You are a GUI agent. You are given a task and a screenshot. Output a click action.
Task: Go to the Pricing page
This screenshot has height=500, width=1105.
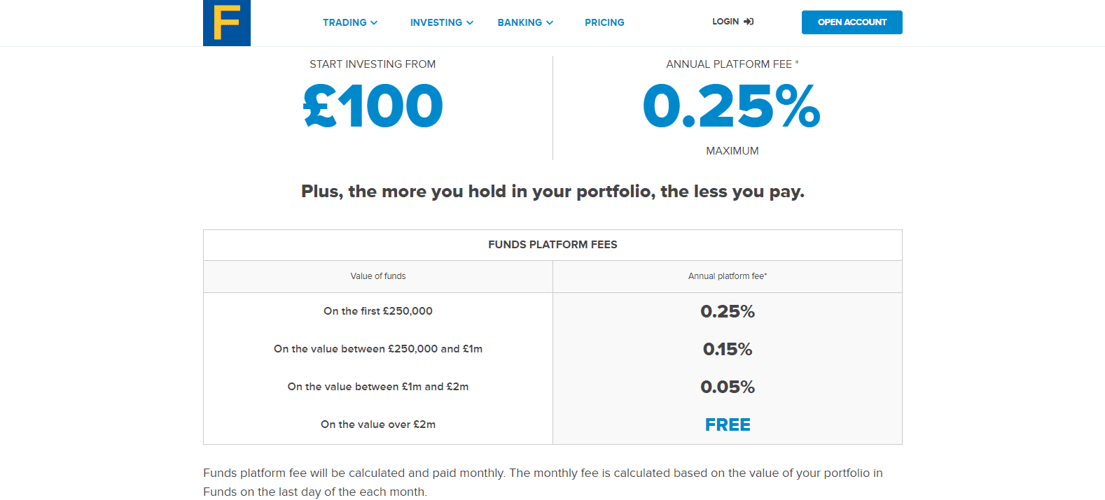[604, 22]
